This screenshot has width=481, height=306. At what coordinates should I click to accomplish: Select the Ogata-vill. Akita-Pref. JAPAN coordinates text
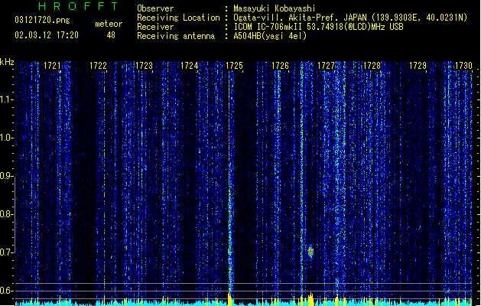click(x=350, y=18)
